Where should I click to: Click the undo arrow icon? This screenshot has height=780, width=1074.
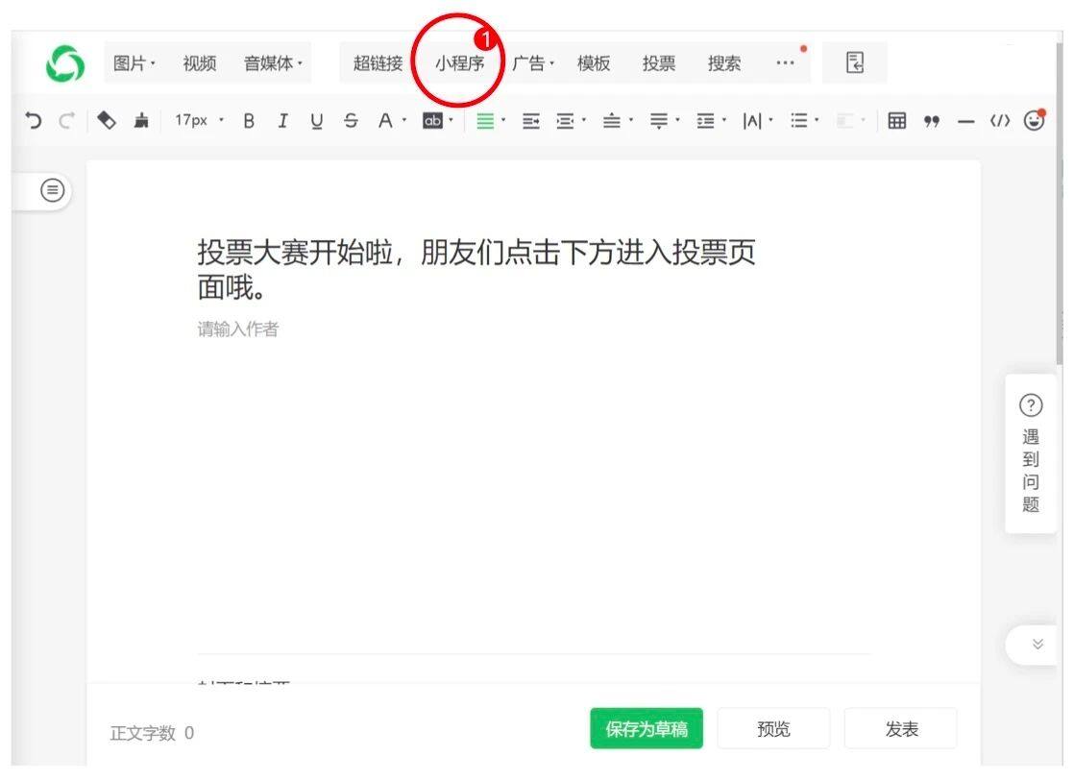(34, 120)
